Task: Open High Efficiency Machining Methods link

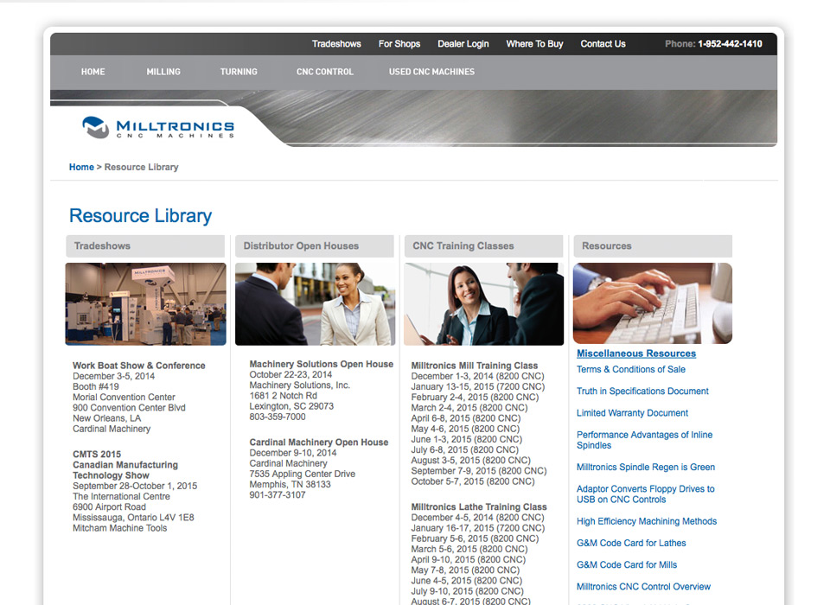Action: pyautogui.click(x=647, y=521)
